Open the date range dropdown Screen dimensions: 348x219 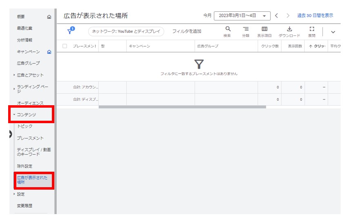[242, 16]
